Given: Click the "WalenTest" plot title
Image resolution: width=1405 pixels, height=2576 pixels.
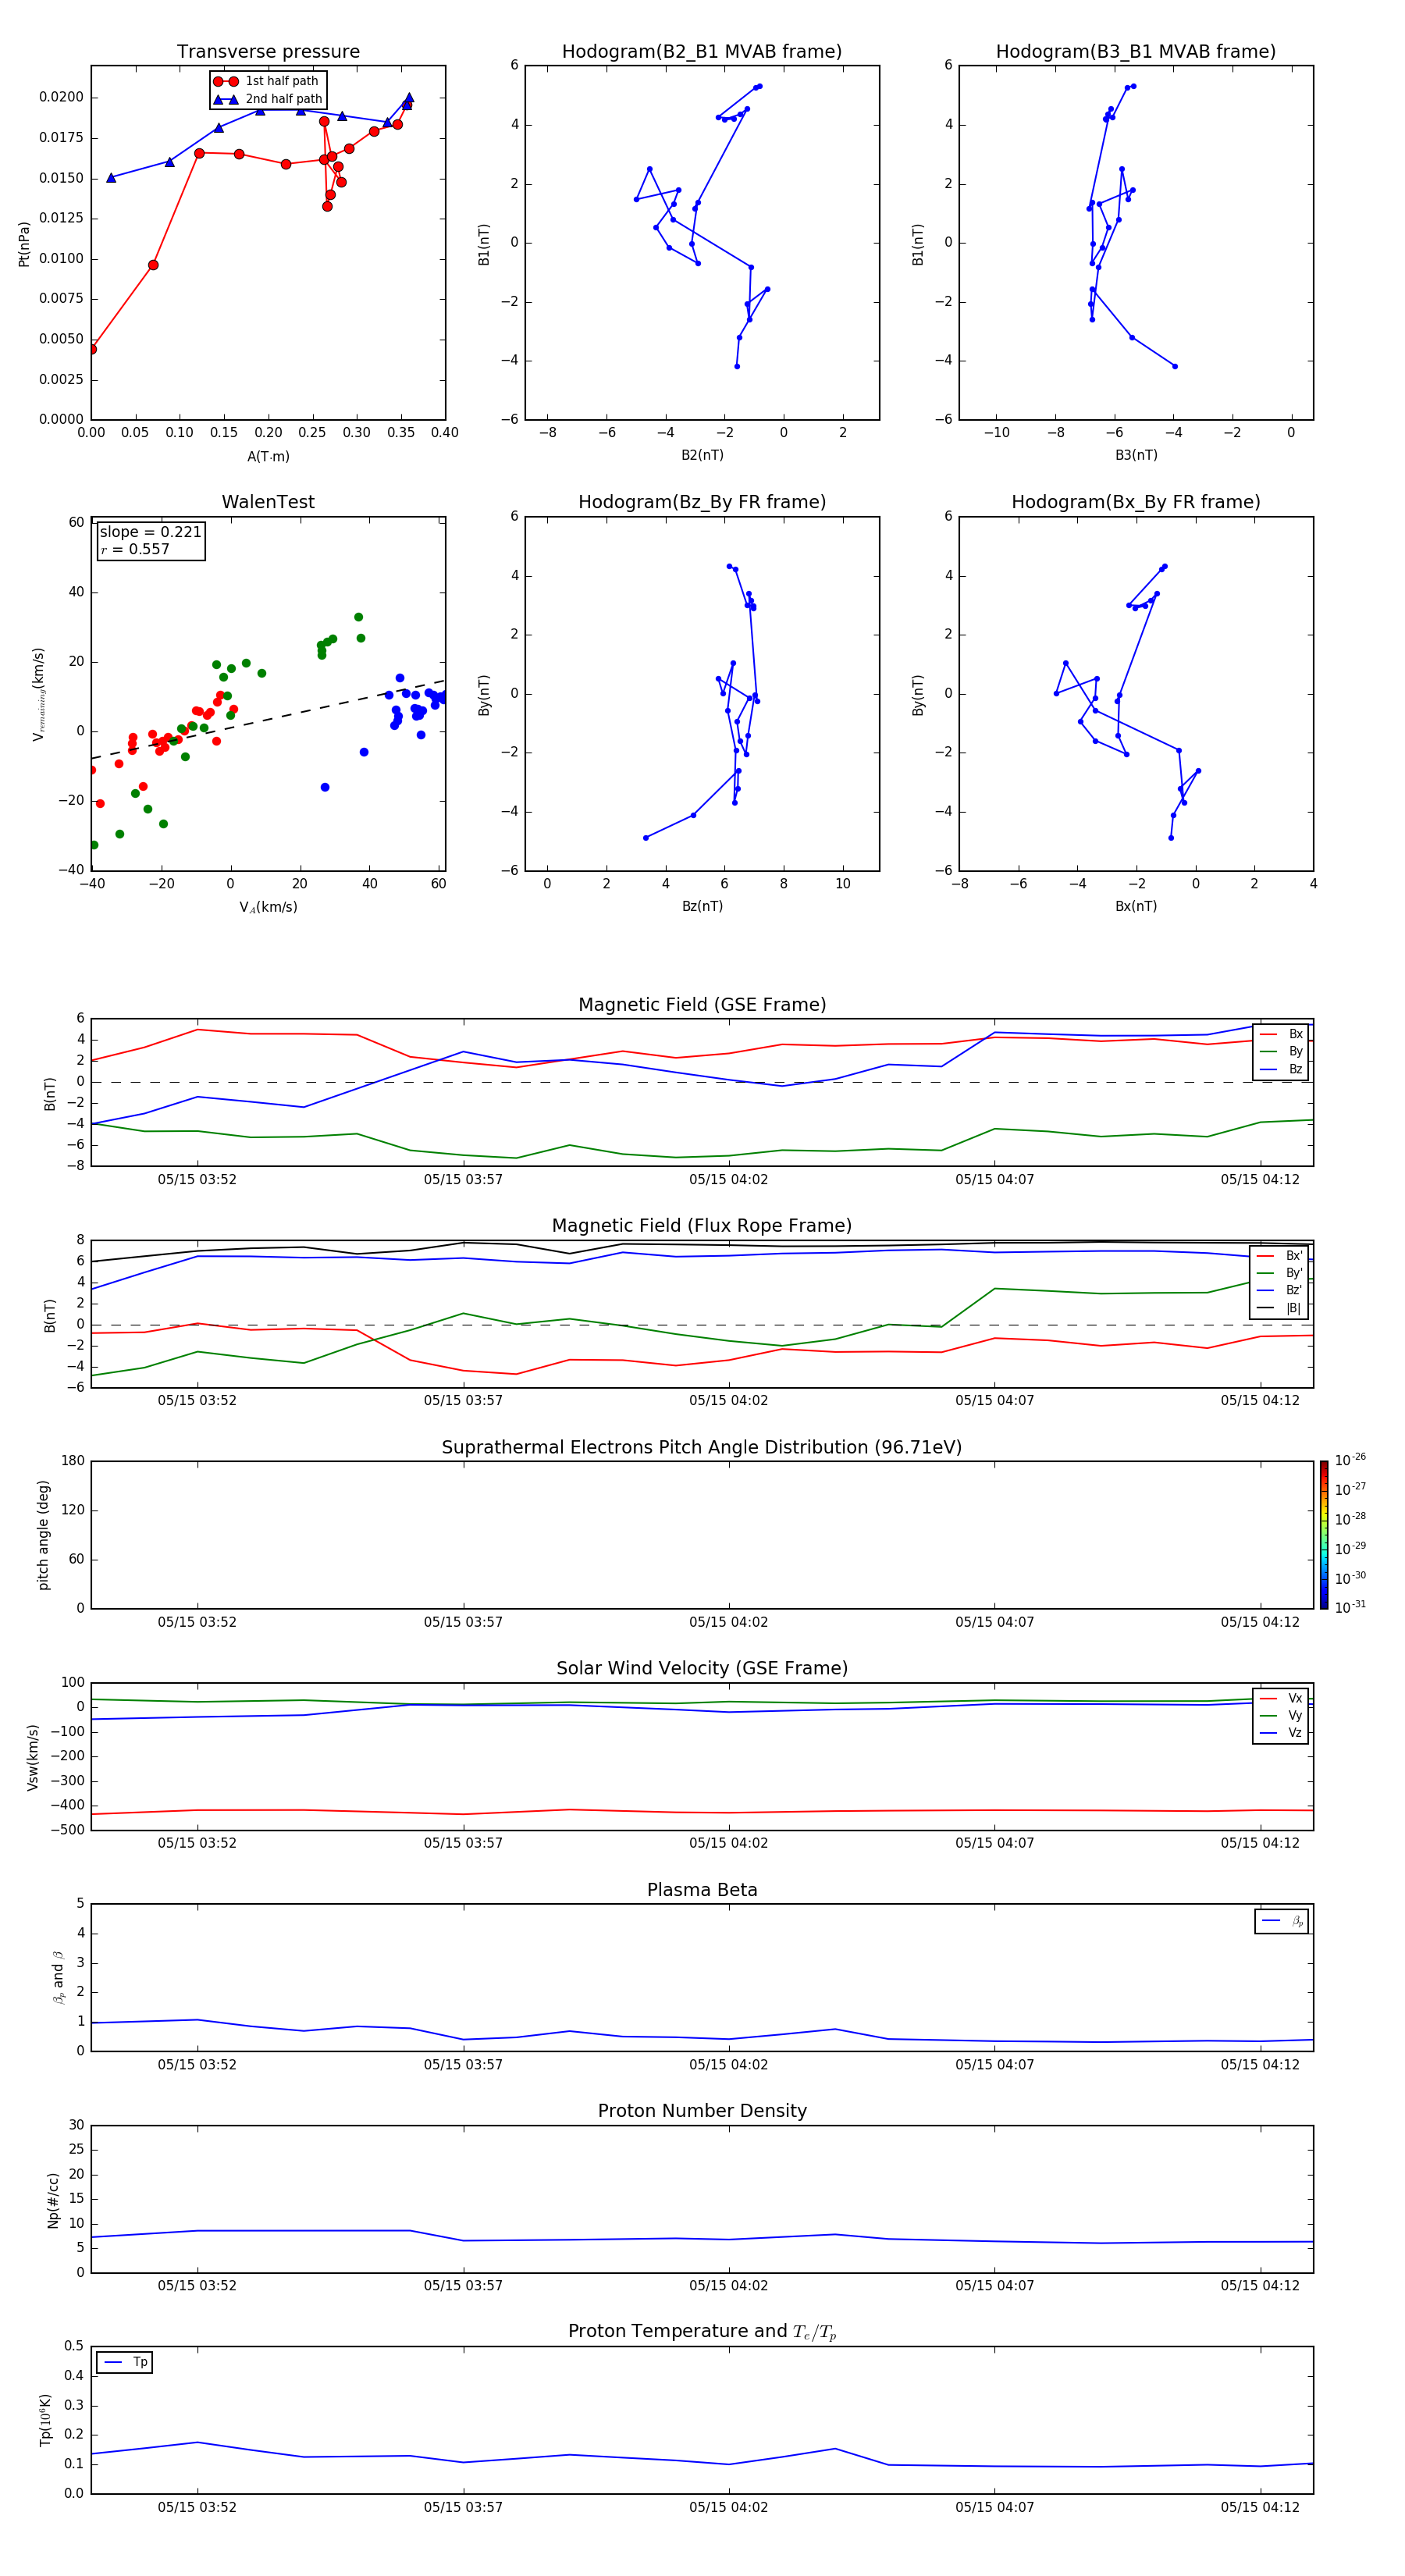Looking at the screenshot, I should pyautogui.click(x=268, y=502).
